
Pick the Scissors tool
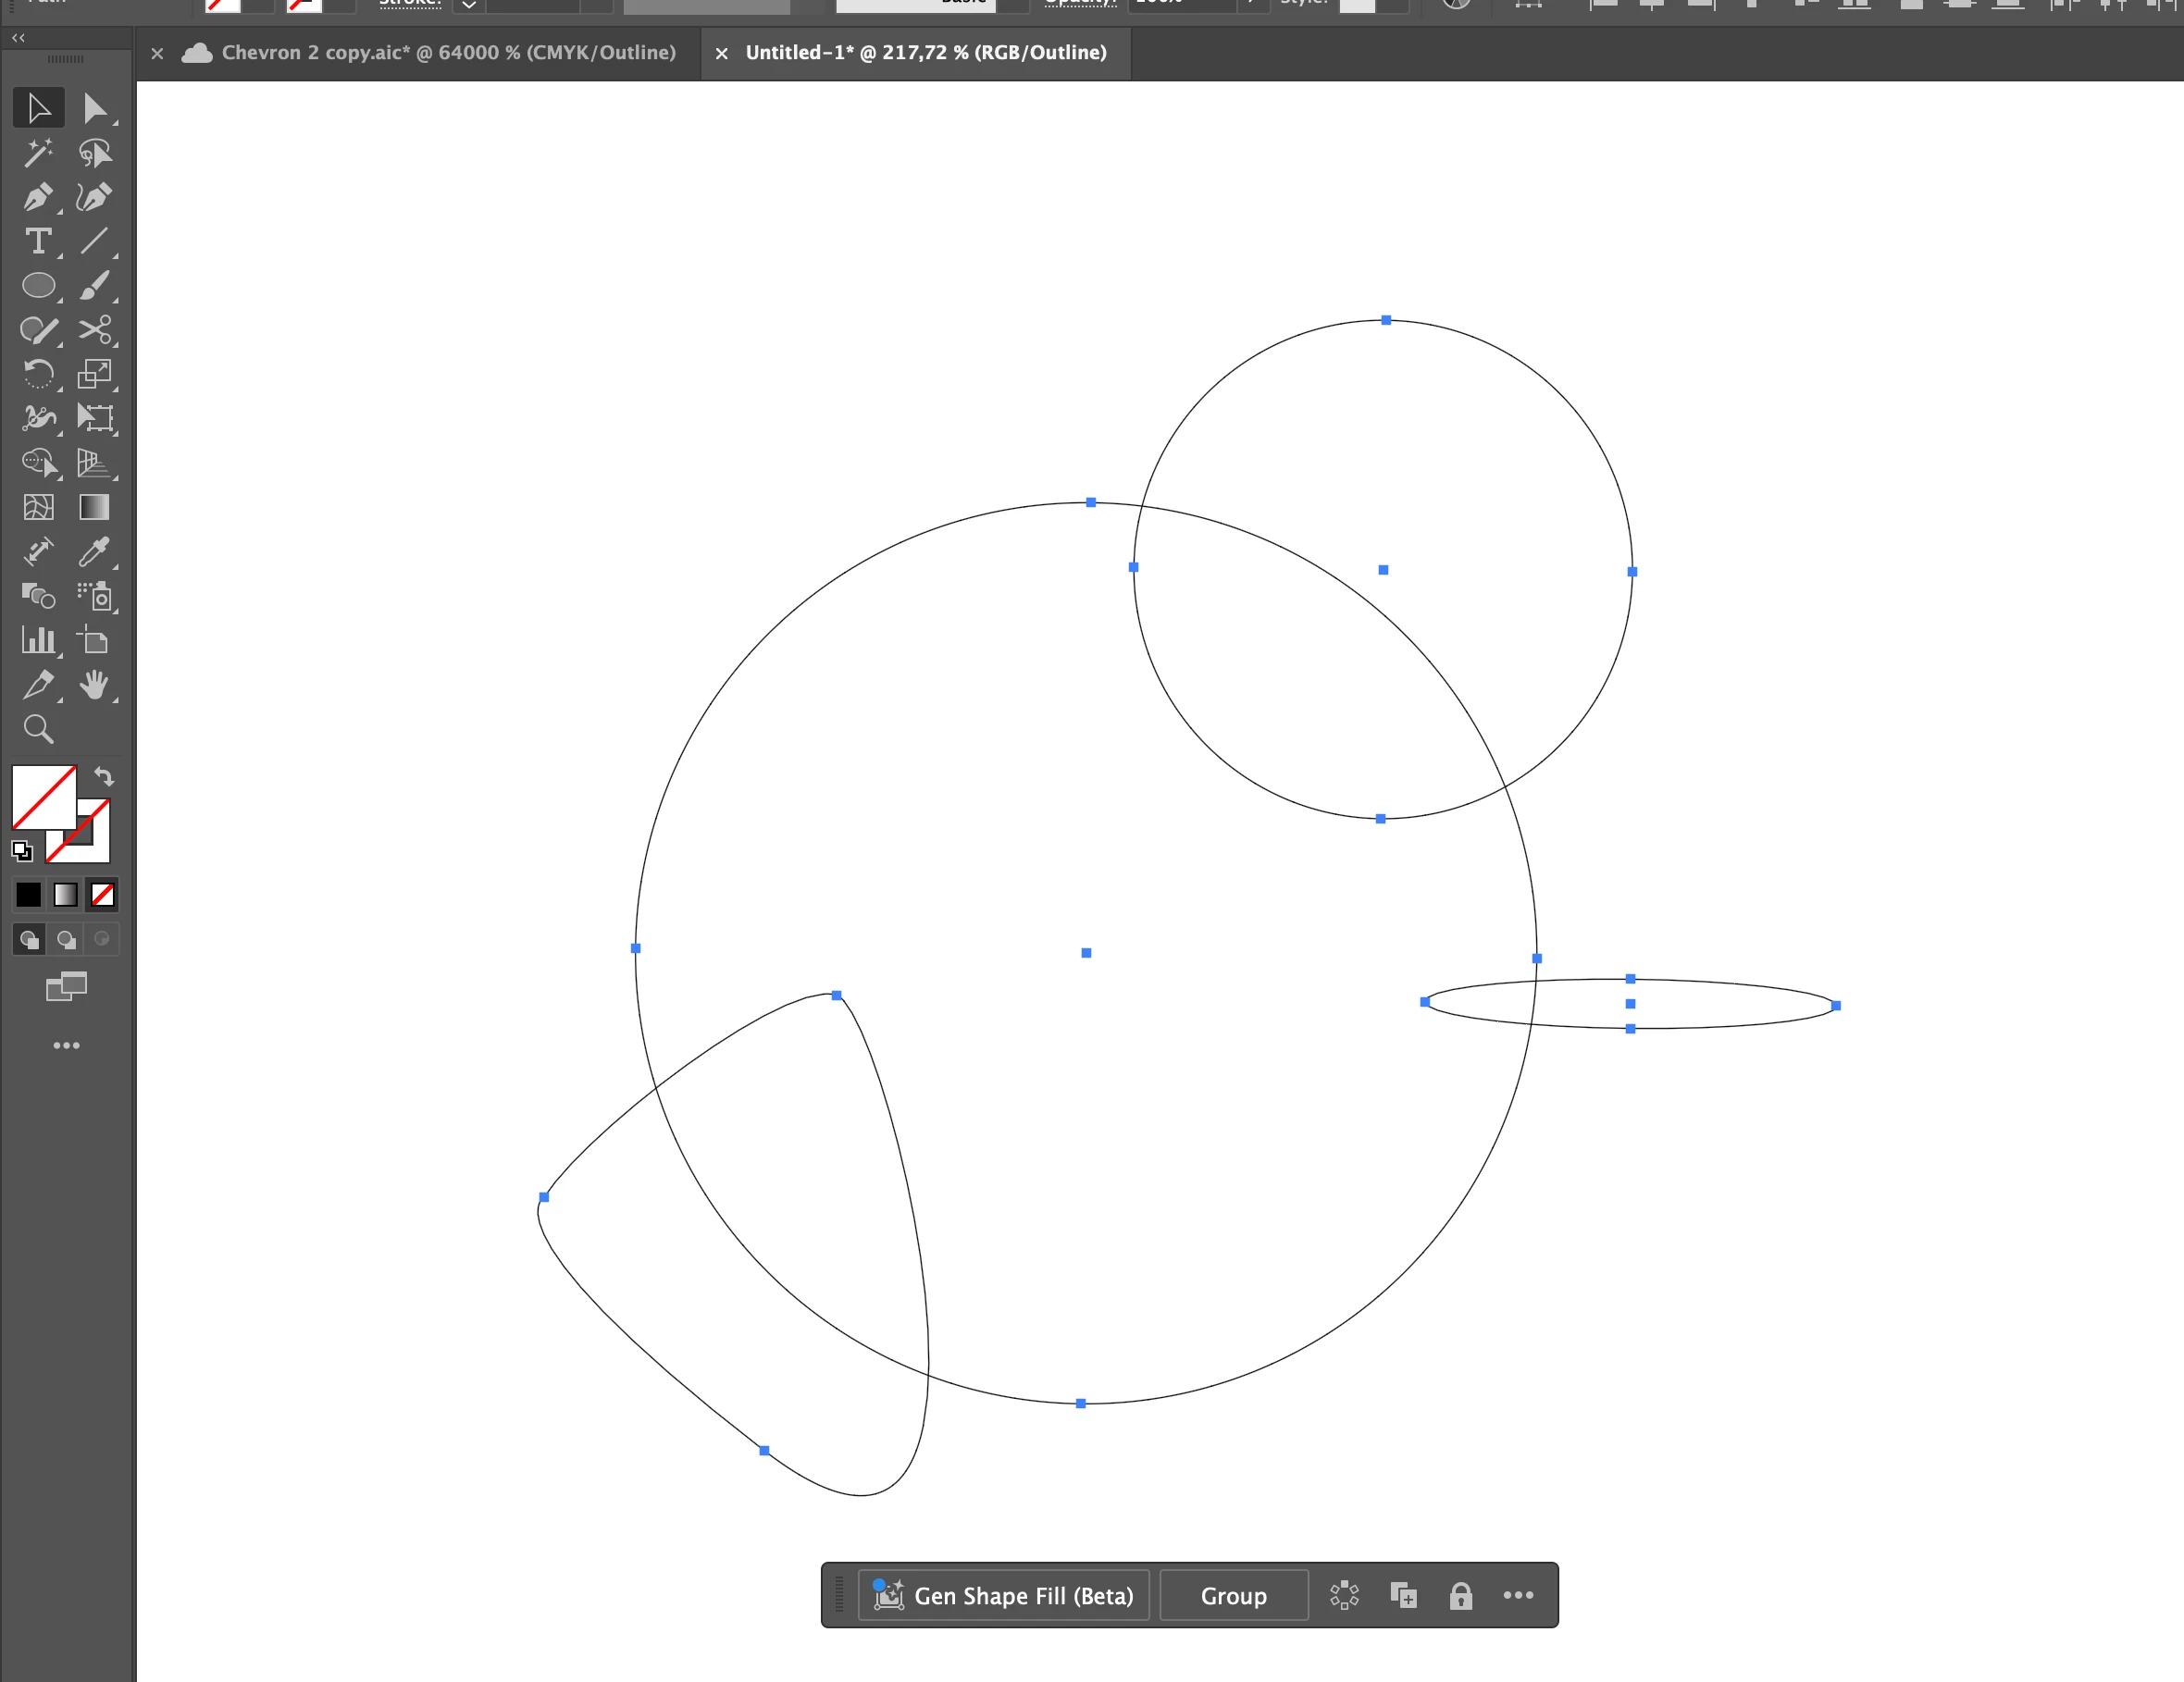point(95,330)
